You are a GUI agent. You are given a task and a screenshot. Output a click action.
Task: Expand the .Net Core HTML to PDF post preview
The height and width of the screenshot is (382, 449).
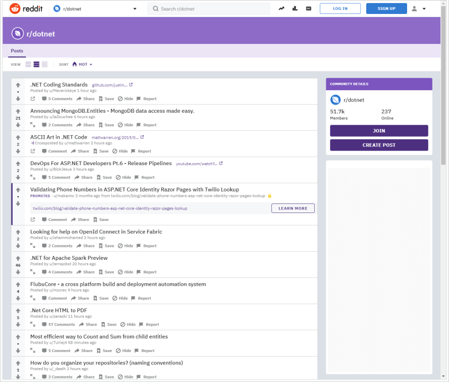click(x=33, y=324)
